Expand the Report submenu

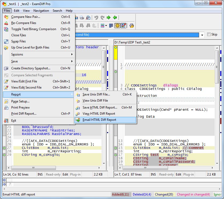38,94
